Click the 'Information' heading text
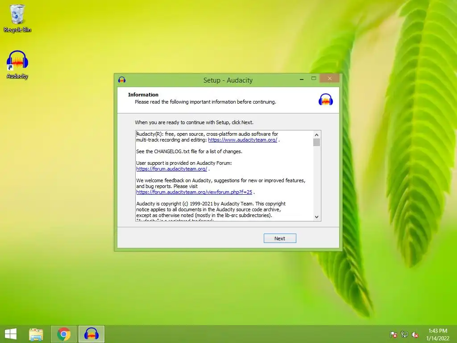Screen dimensions: 457x343 pos(143,95)
